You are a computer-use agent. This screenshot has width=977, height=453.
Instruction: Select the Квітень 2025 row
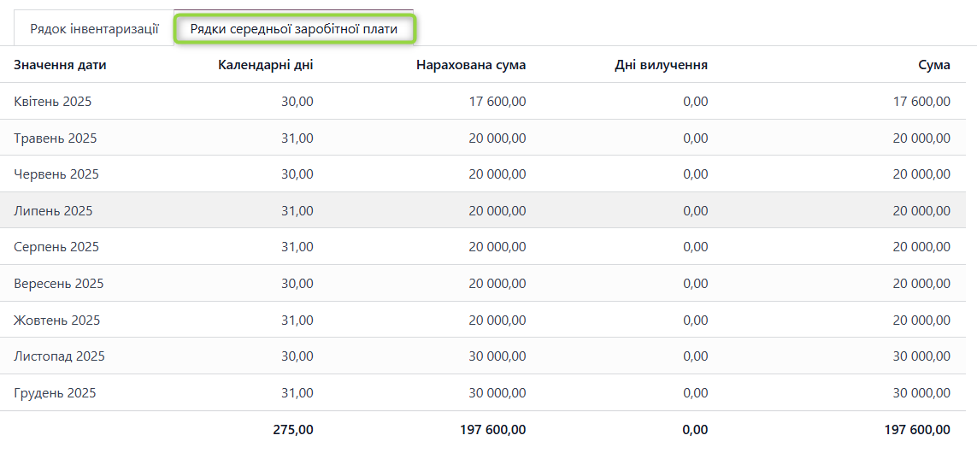(x=53, y=102)
